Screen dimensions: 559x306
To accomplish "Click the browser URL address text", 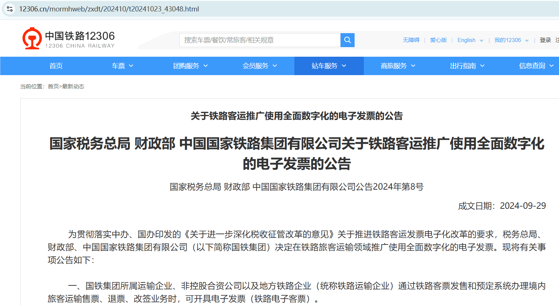I will coord(109,9).
